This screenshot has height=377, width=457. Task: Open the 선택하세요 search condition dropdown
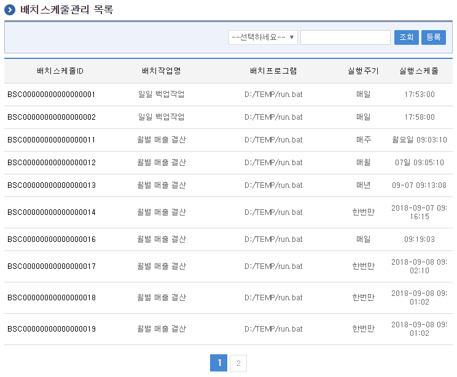tap(263, 37)
